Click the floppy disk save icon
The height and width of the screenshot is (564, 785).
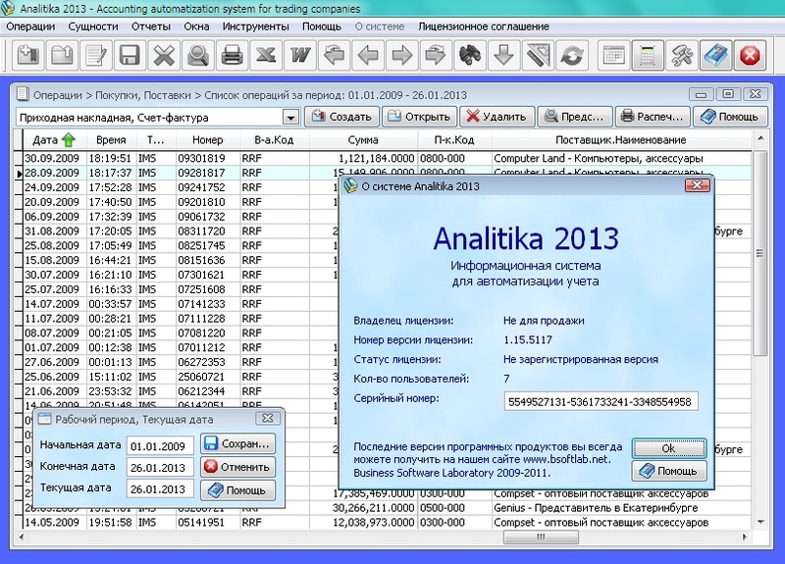[130, 55]
